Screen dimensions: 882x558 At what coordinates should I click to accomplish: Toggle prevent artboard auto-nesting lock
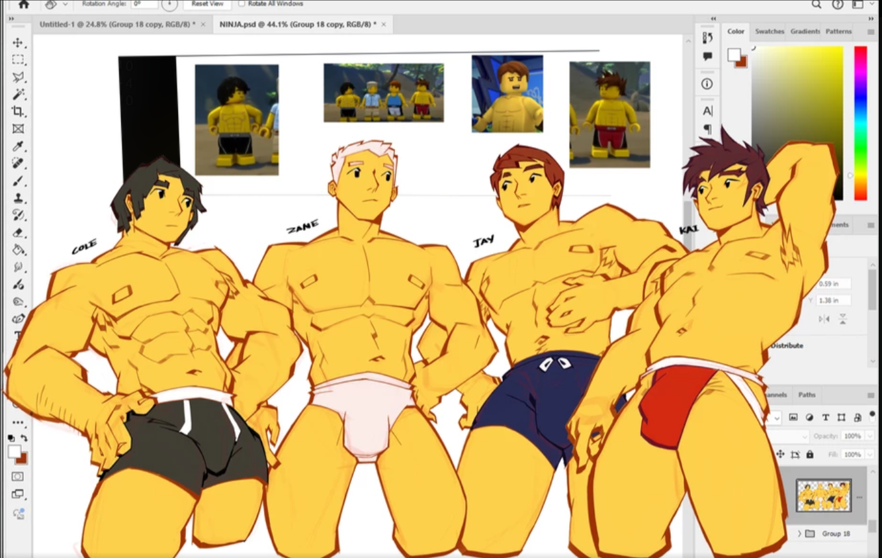tap(795, 455)
